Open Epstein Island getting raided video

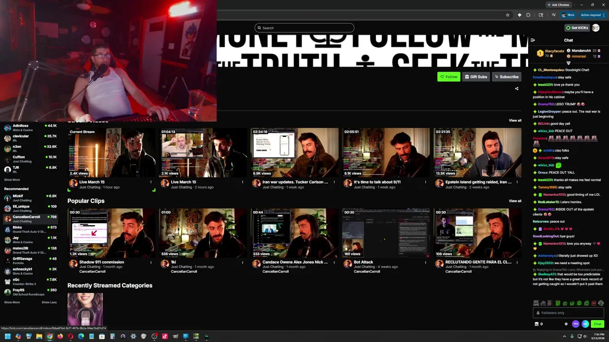(477, 152)
